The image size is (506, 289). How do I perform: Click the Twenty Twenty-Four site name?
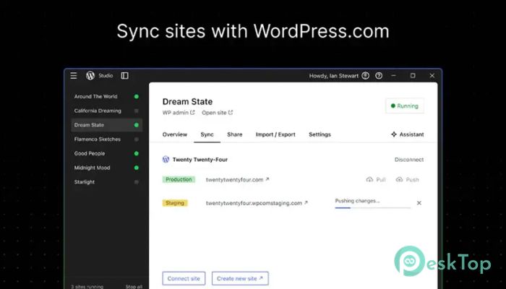coord(200,160)
